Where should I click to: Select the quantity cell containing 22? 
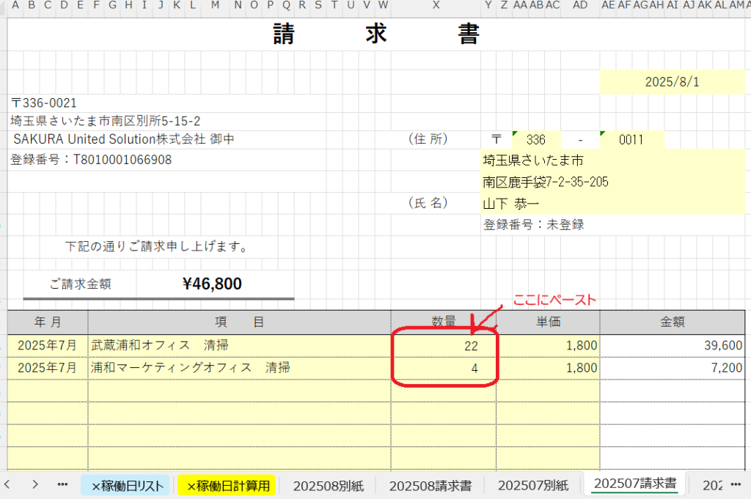443,346
